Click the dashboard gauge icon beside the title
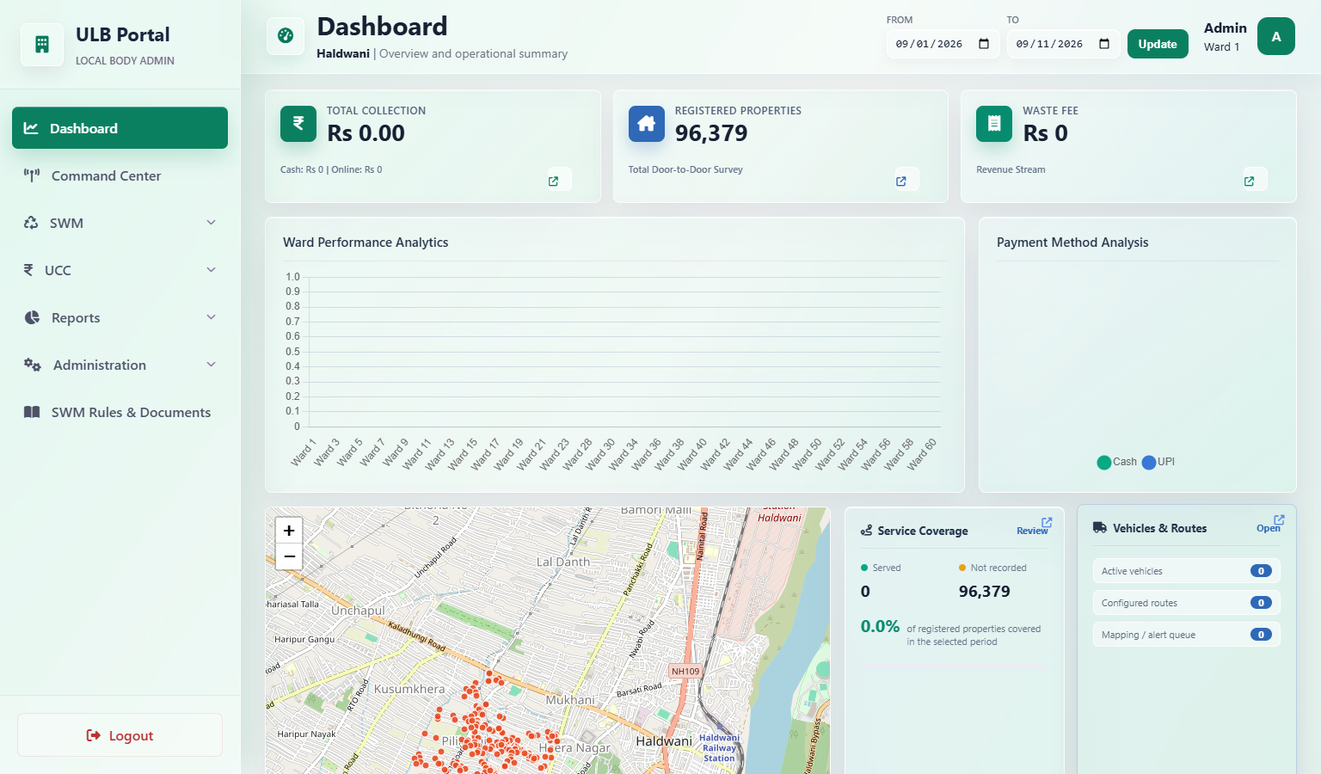The height and width of the screenshot is (774, 1321). click(x=286, y=35)
